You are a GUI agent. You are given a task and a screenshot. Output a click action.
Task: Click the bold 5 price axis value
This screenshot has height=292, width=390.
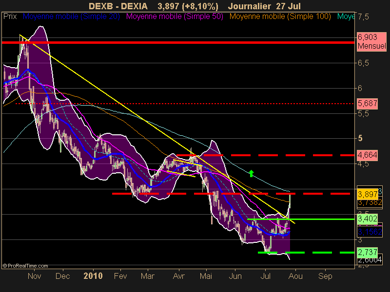pyautogui.click(x=360, y=138)
